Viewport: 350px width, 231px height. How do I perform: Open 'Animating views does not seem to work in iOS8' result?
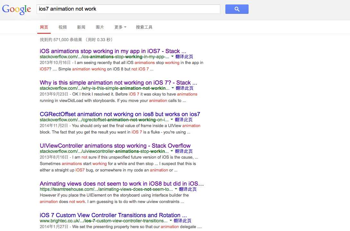click(122, 184)
